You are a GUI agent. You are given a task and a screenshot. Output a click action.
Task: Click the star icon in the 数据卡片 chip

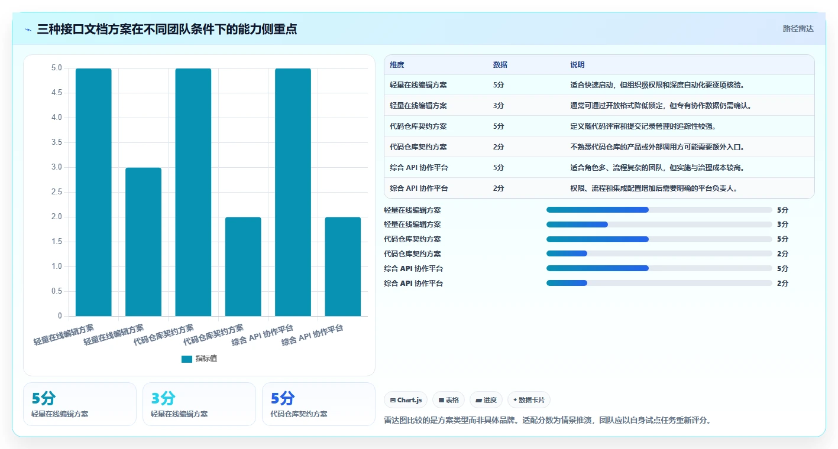(515, 400)
